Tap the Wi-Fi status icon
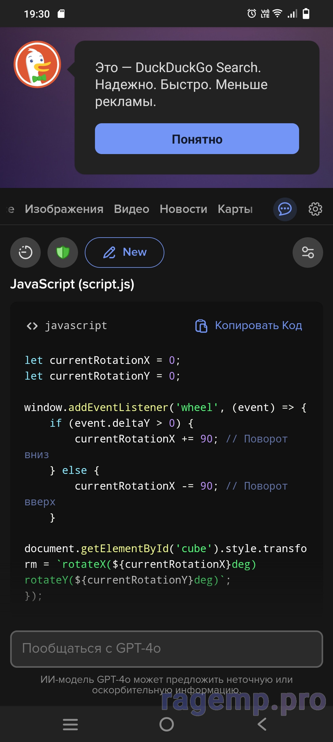The image size is (333, 742). (277, 14)
